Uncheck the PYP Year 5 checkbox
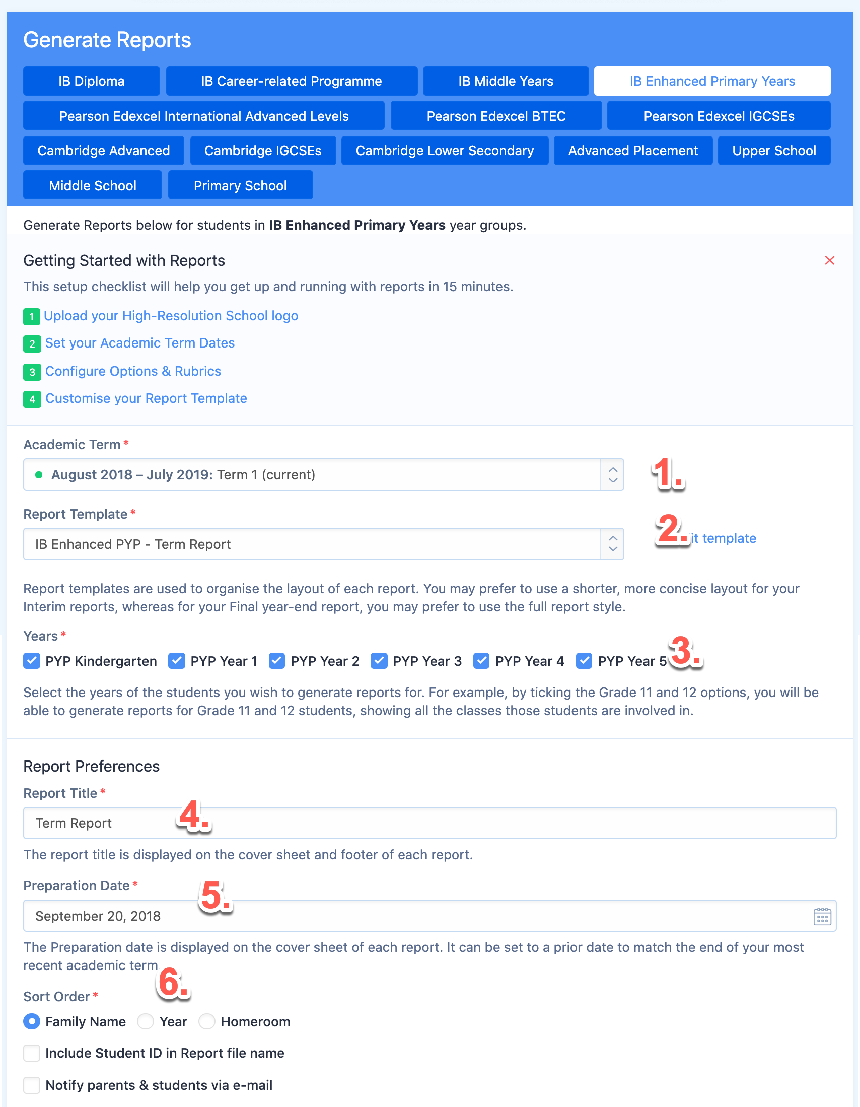Screen dimensions: 860x1107 584,661
